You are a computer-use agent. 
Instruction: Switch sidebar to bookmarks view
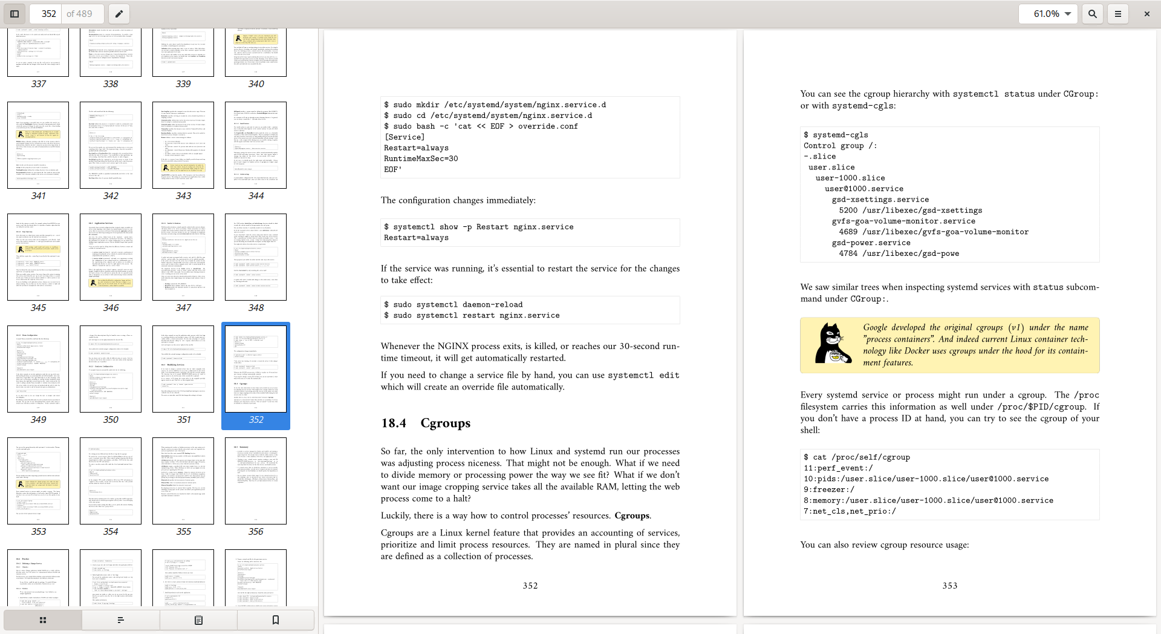276,620
